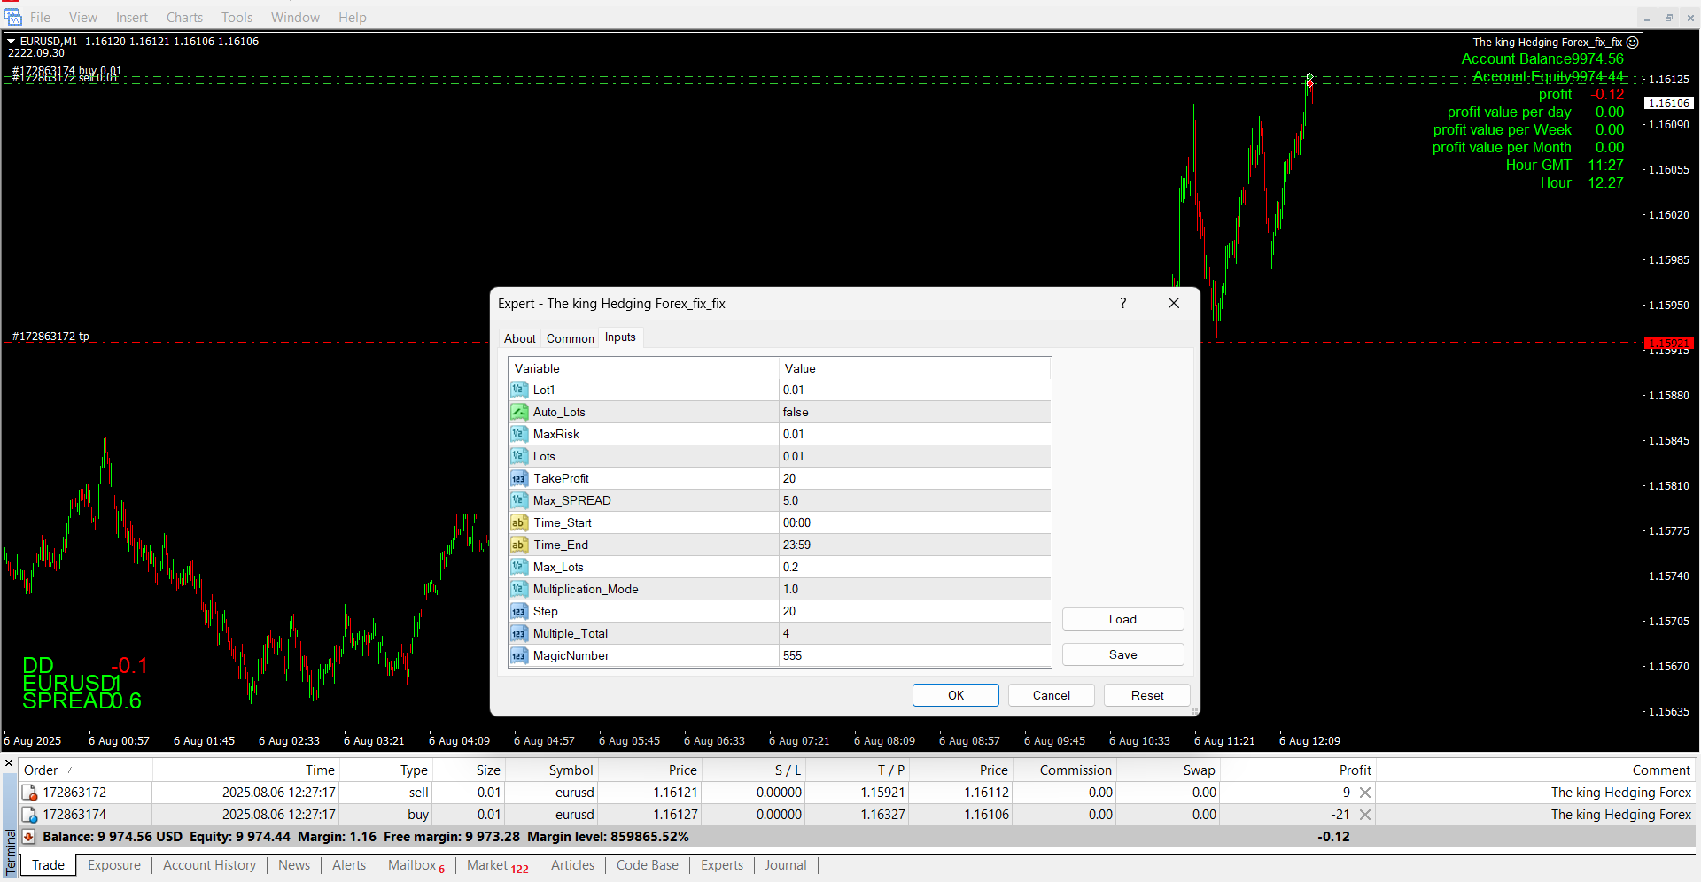
Task: Click the Time_Start string variable icon
Action: tap(519, 522)
